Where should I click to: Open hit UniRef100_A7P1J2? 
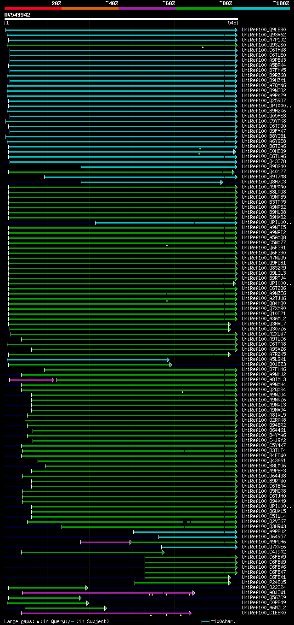coord(264,40)
